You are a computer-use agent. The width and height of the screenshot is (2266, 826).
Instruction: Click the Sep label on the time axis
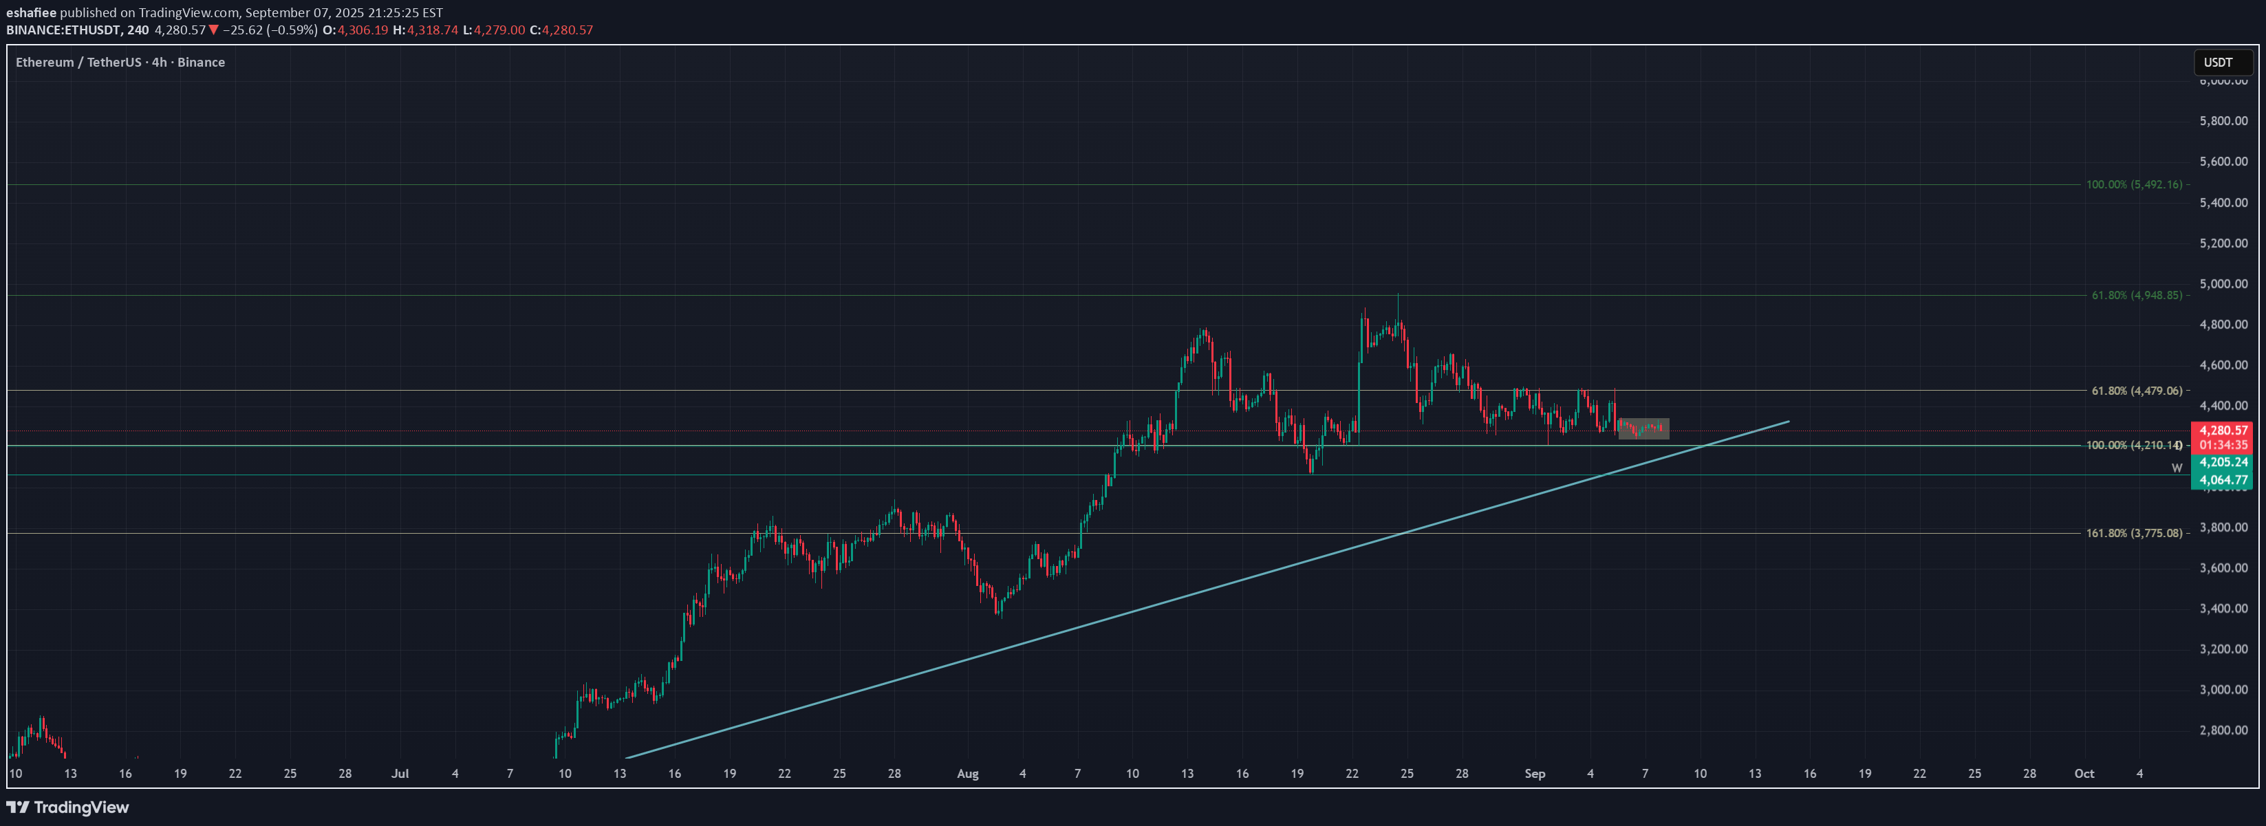1535,774
